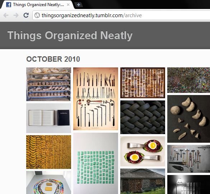Open the eggs on spoons thumbnail
210x194 pixels.
pos(143,151)
